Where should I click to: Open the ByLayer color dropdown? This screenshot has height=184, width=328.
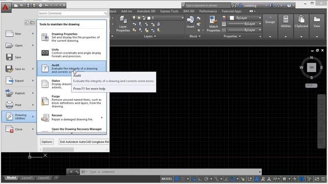point(260,18)
